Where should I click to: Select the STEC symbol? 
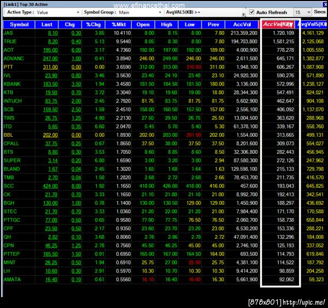[10, 212]
